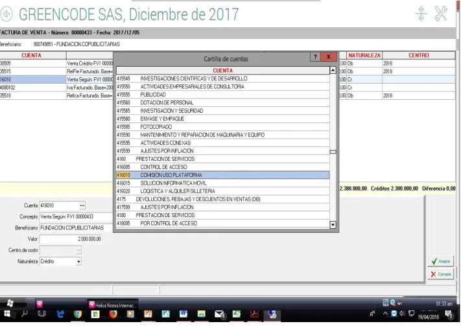
Task: Click the scroll up arrow in account list
Action: pyautogui.click(x=333, y=70)
